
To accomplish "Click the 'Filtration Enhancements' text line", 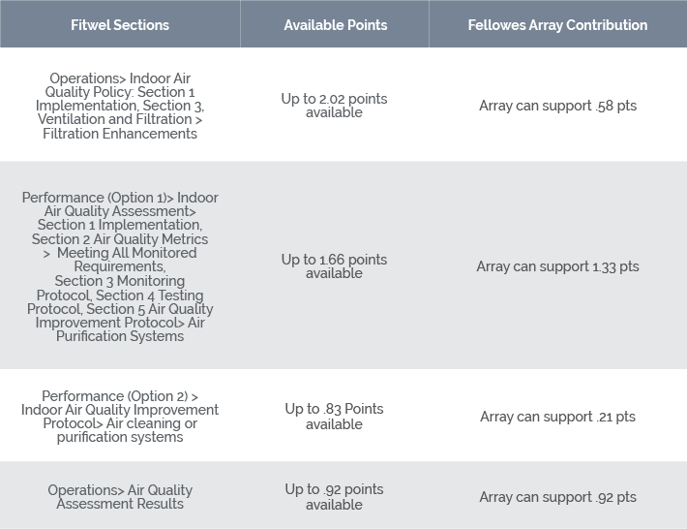I will [x=120, y=134].
